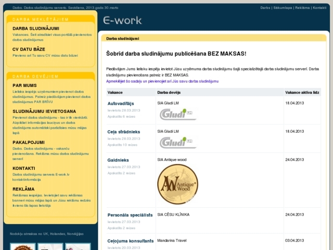Screen dimensions: 333x250
Task: Open the Autovadītājs vacancy
Action: click(x=121, y=104)
